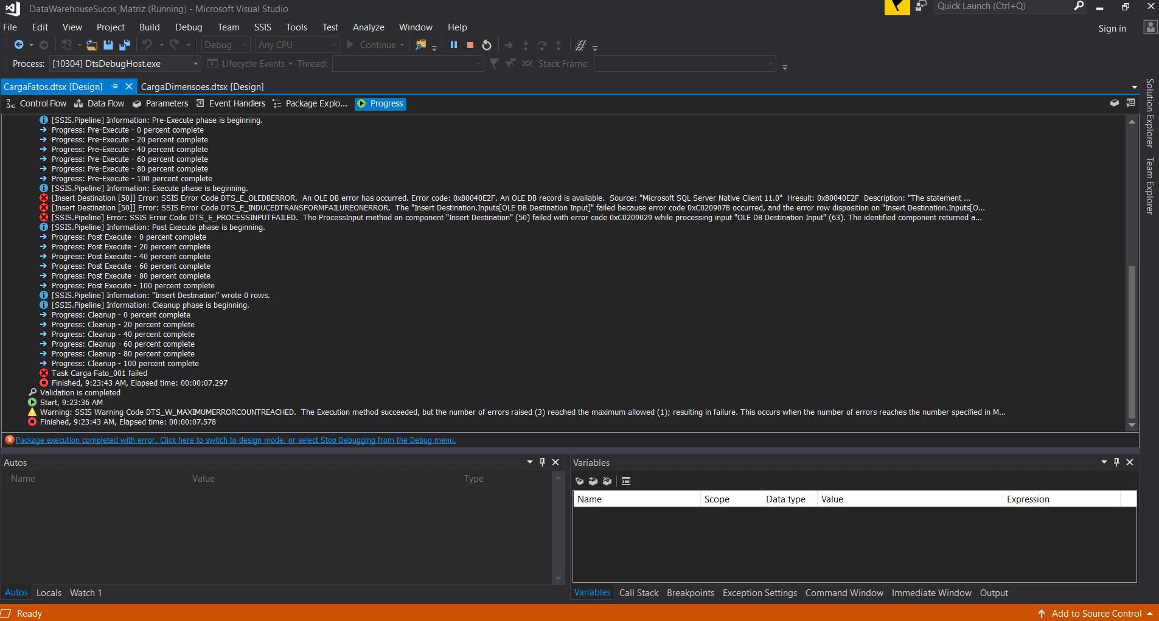The height and width of the screenshot is (621, 1159).
Task: Expand the Add to Source Control menu
Action: pos(1096,613)
